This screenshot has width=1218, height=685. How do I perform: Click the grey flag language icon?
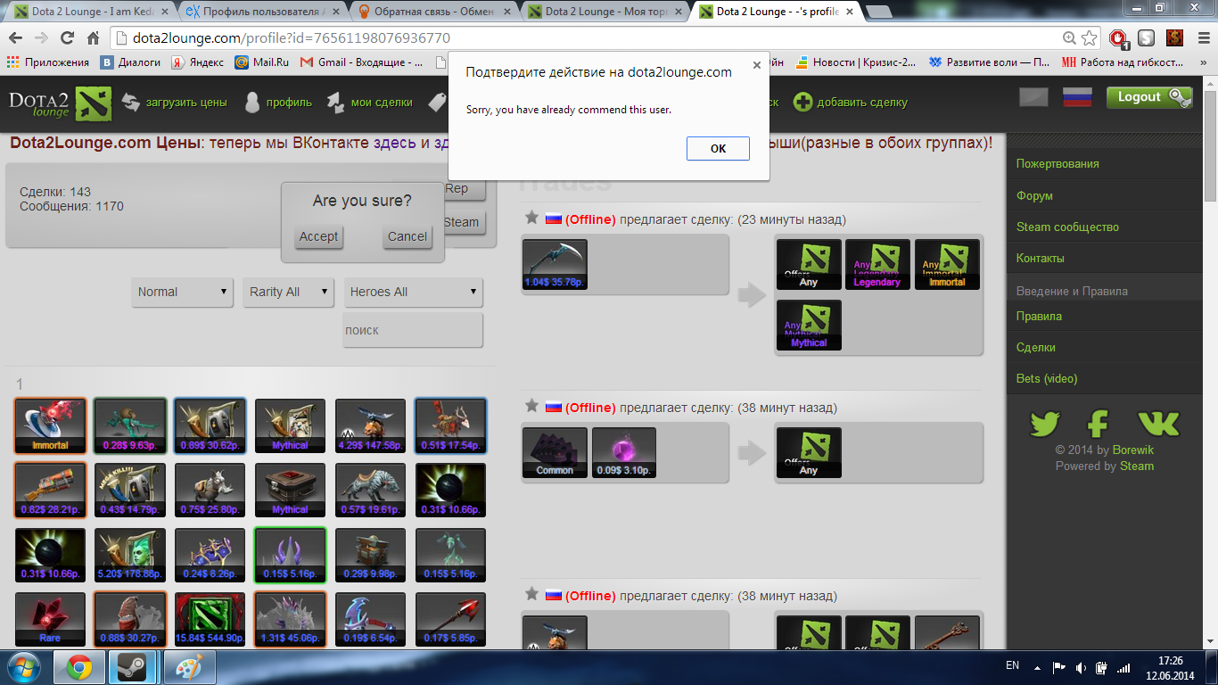click(x=1034, y=98)
